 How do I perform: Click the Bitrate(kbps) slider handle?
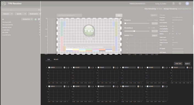pyautogui.click(x=134, y=31)
